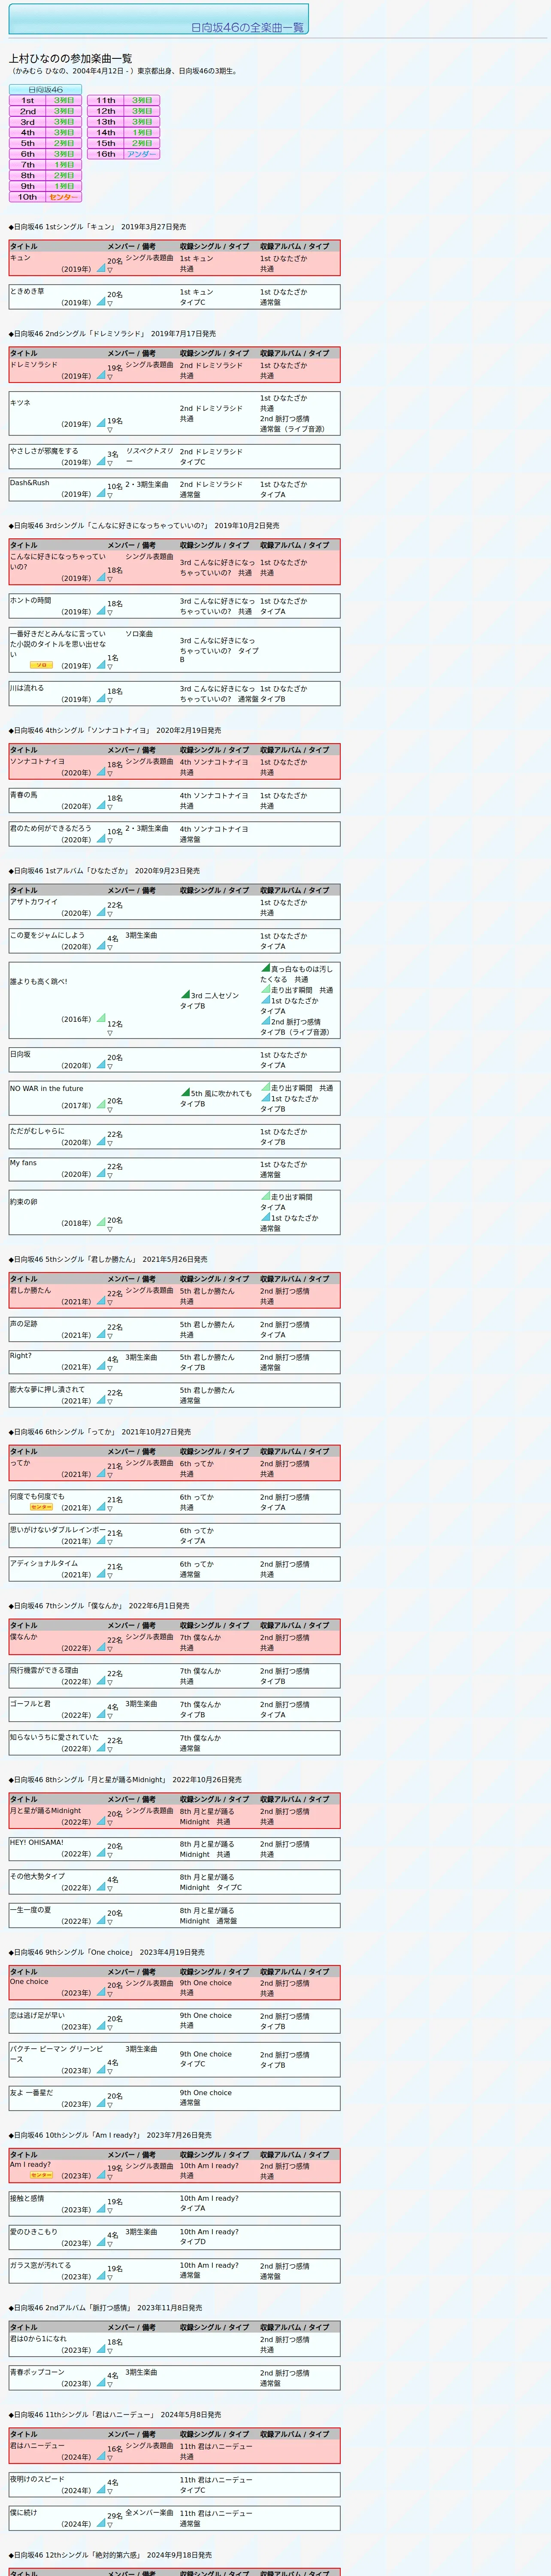Click the triangle icon in アディショナルタイム row
This screenshot has height=2576, width=551.
(x=101, y=1573)
